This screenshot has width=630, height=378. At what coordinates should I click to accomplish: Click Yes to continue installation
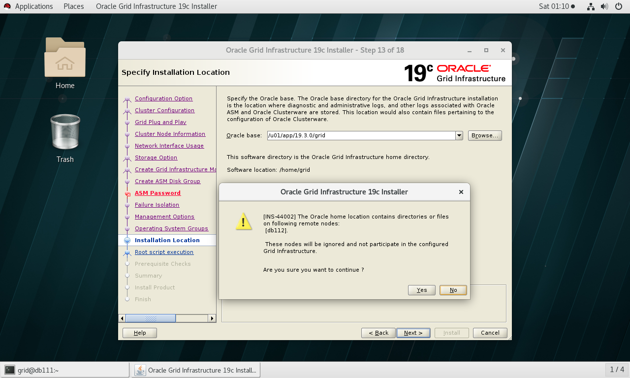click(x=422, y=290)
